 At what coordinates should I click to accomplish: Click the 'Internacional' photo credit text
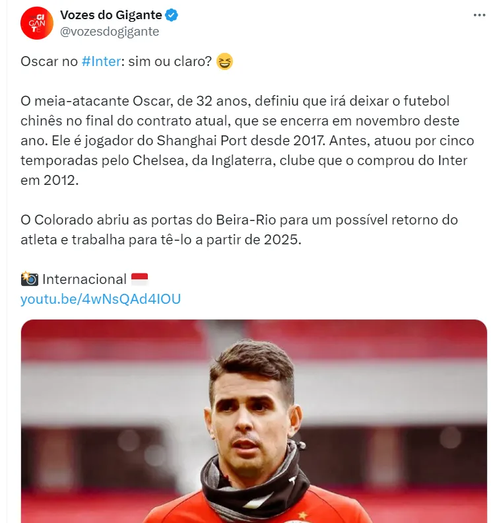[84, 279]
